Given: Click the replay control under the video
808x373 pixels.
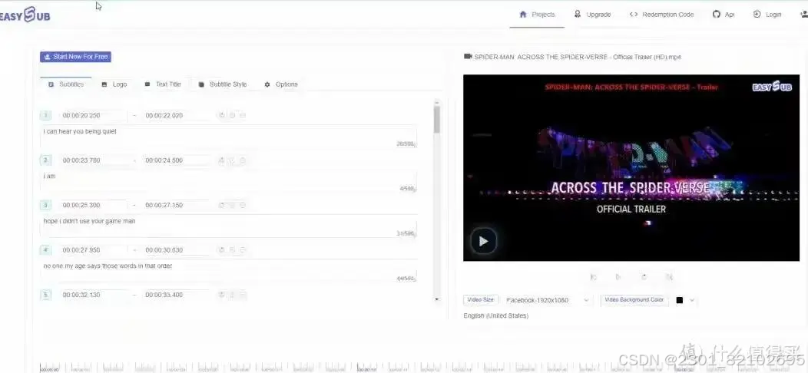Looking at the screenshot, I should (644, 277).
